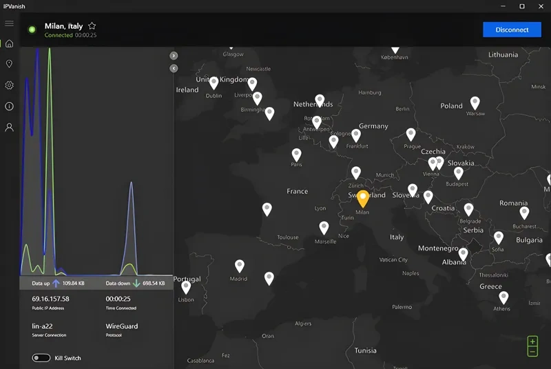Click the server connection lin-a22
Image resolution: width=551 pixels, height=369 pixels.
click(42, 326)
